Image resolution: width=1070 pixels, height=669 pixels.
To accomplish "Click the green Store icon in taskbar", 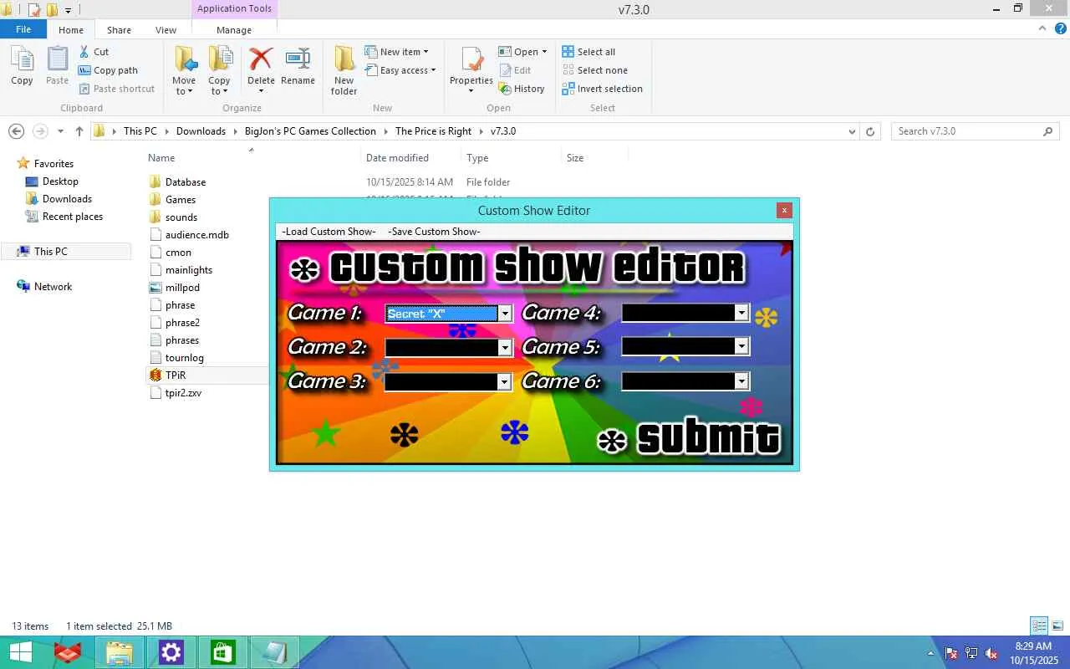I will [x=223, y=652].
